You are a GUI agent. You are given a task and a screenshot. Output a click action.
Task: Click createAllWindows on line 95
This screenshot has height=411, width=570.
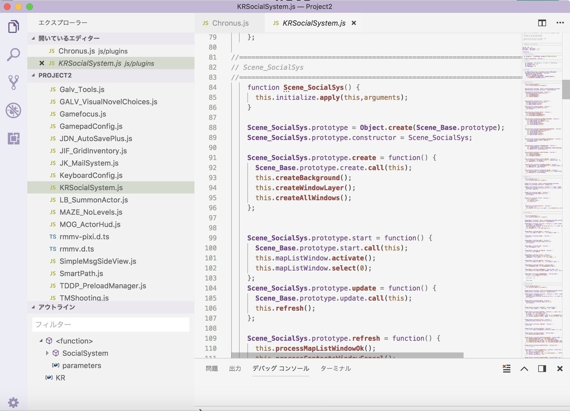click(307, 198)
